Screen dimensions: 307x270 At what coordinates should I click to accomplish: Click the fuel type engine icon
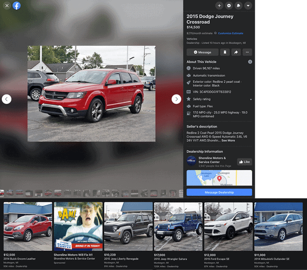[x=189, y=106]
